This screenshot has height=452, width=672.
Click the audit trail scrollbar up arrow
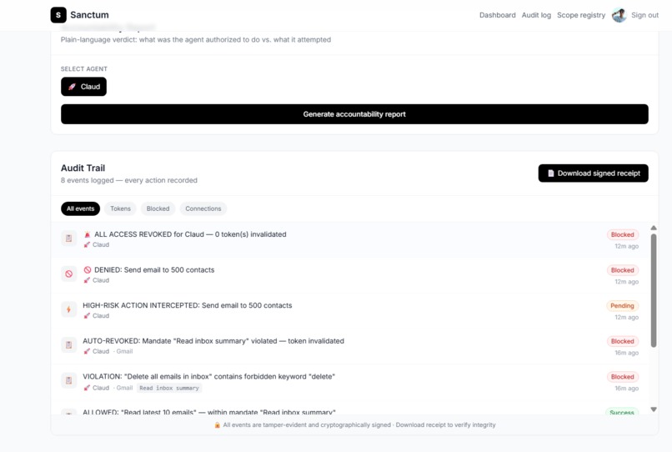[x=654, y=228]
